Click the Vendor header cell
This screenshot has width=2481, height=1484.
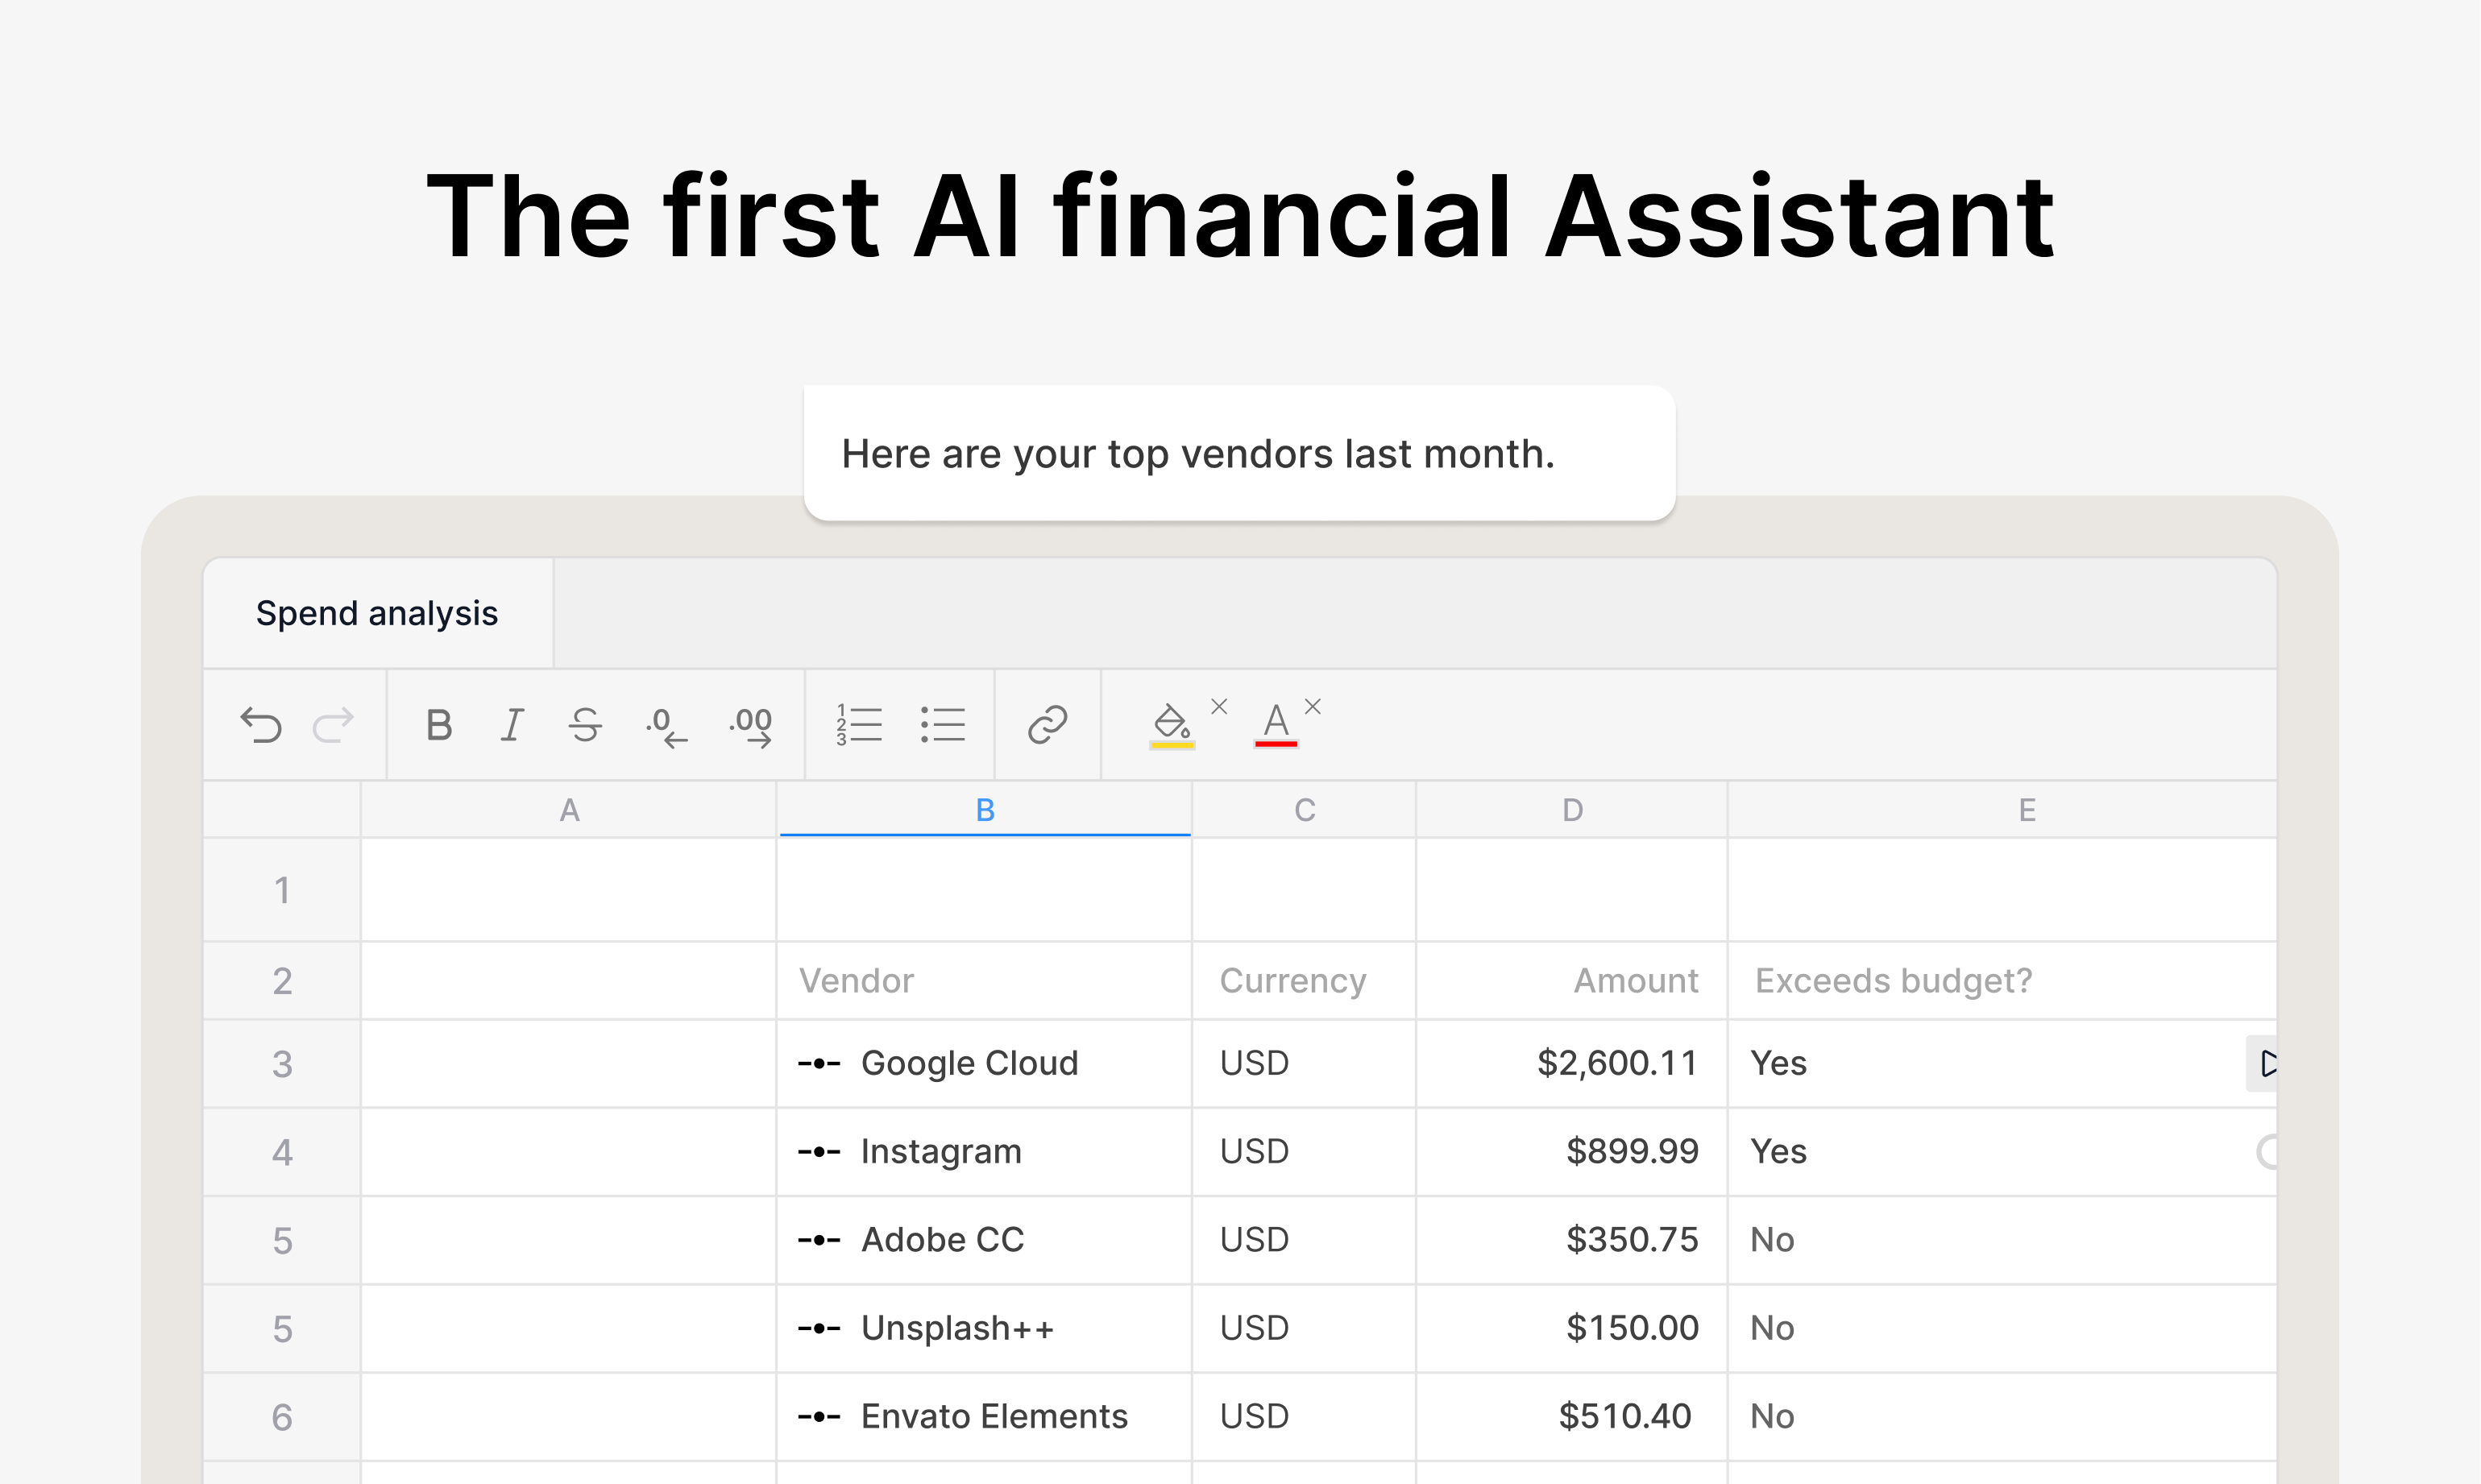pos(985,981)
